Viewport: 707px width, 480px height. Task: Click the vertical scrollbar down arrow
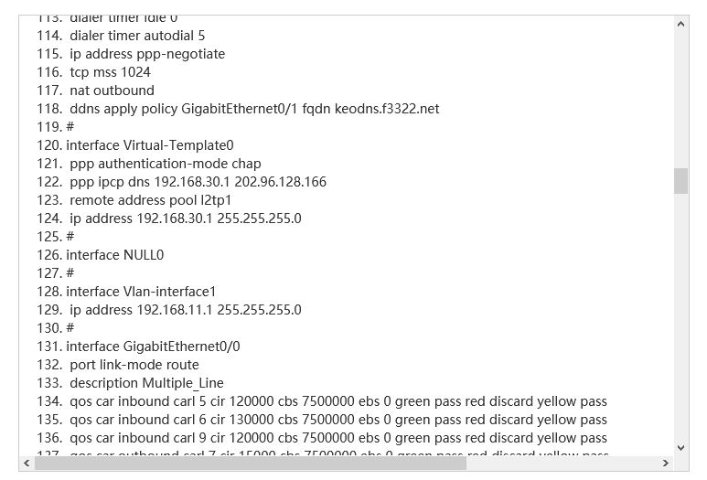(x=680, y=447)
